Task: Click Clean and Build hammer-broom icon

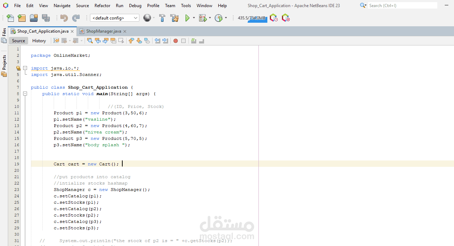Action: coord(175,18)
